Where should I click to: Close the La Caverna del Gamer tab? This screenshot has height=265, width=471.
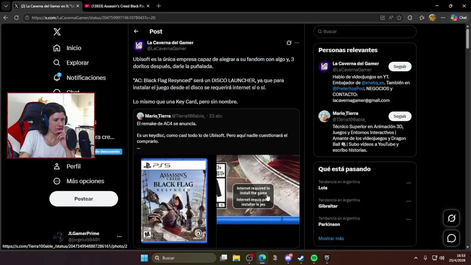coord(78,6)
